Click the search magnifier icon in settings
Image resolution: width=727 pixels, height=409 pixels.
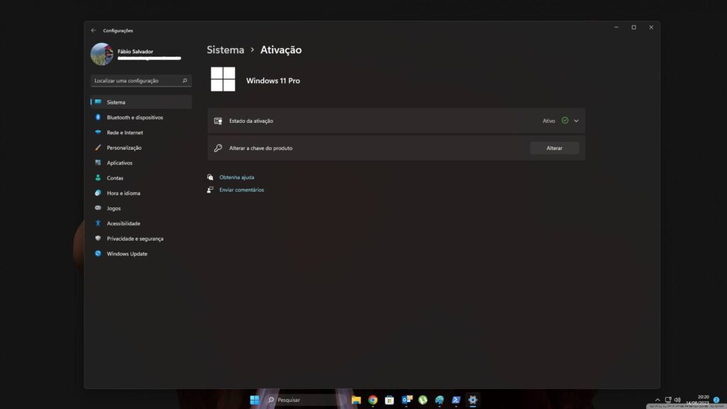(185, 81)
